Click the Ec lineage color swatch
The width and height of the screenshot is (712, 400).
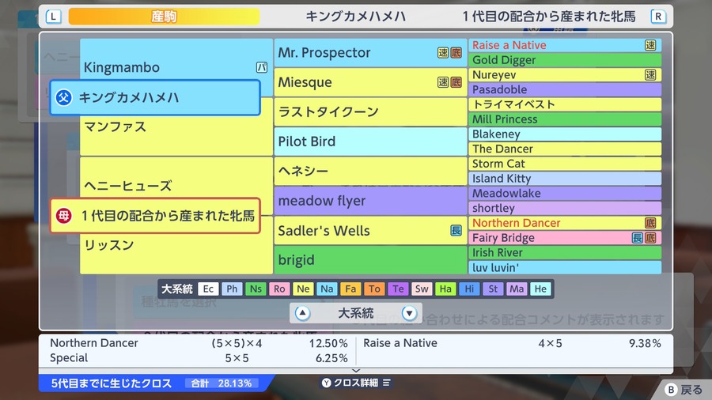[x=208, y=289]
